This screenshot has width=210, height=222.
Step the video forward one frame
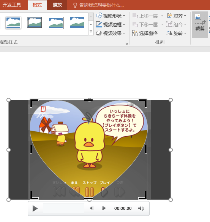click(x=104, y=208)
